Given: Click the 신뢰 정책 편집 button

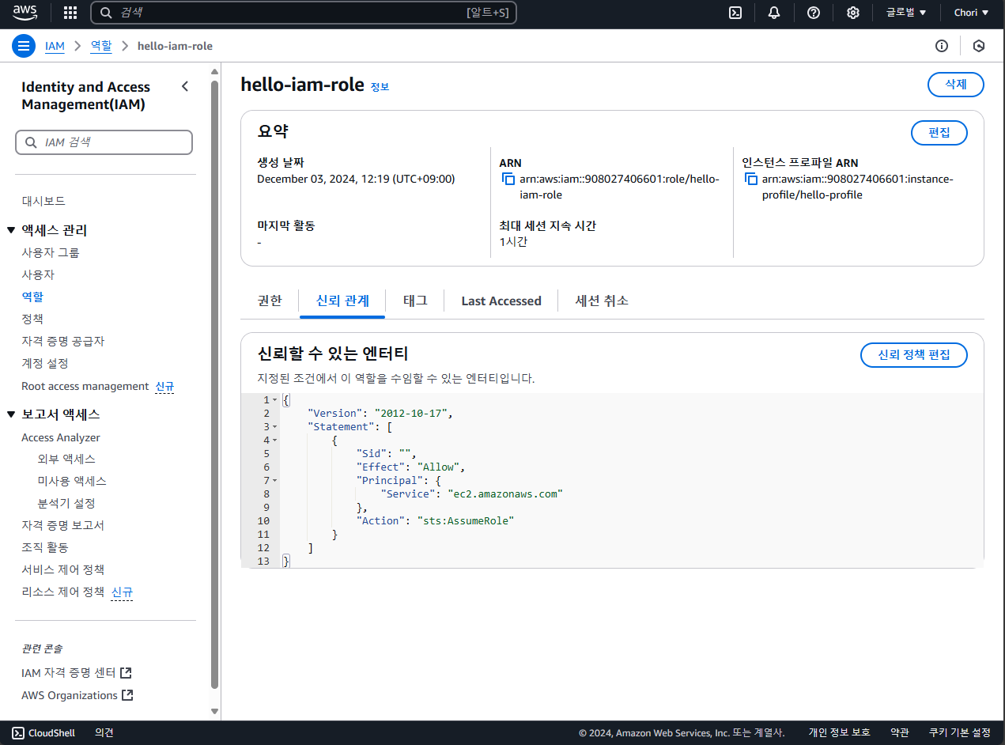Looking at the screenshot, I should click(914, 355).
